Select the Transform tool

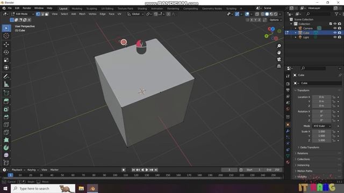tap(6, 68)
